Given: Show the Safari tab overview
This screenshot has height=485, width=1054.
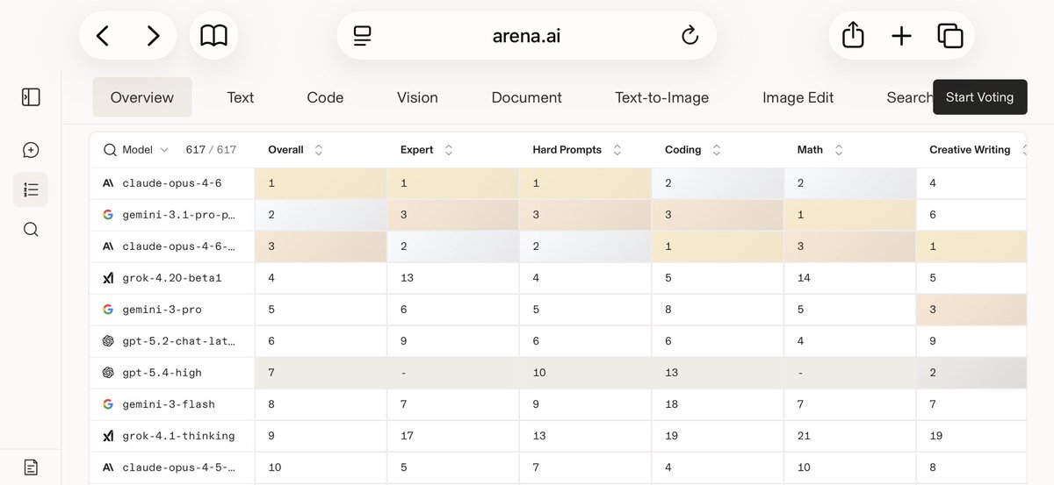Looking at the screenshot, I should click(950, 35).
